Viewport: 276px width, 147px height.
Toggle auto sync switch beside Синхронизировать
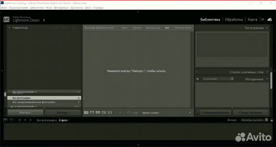click(198, 113)
